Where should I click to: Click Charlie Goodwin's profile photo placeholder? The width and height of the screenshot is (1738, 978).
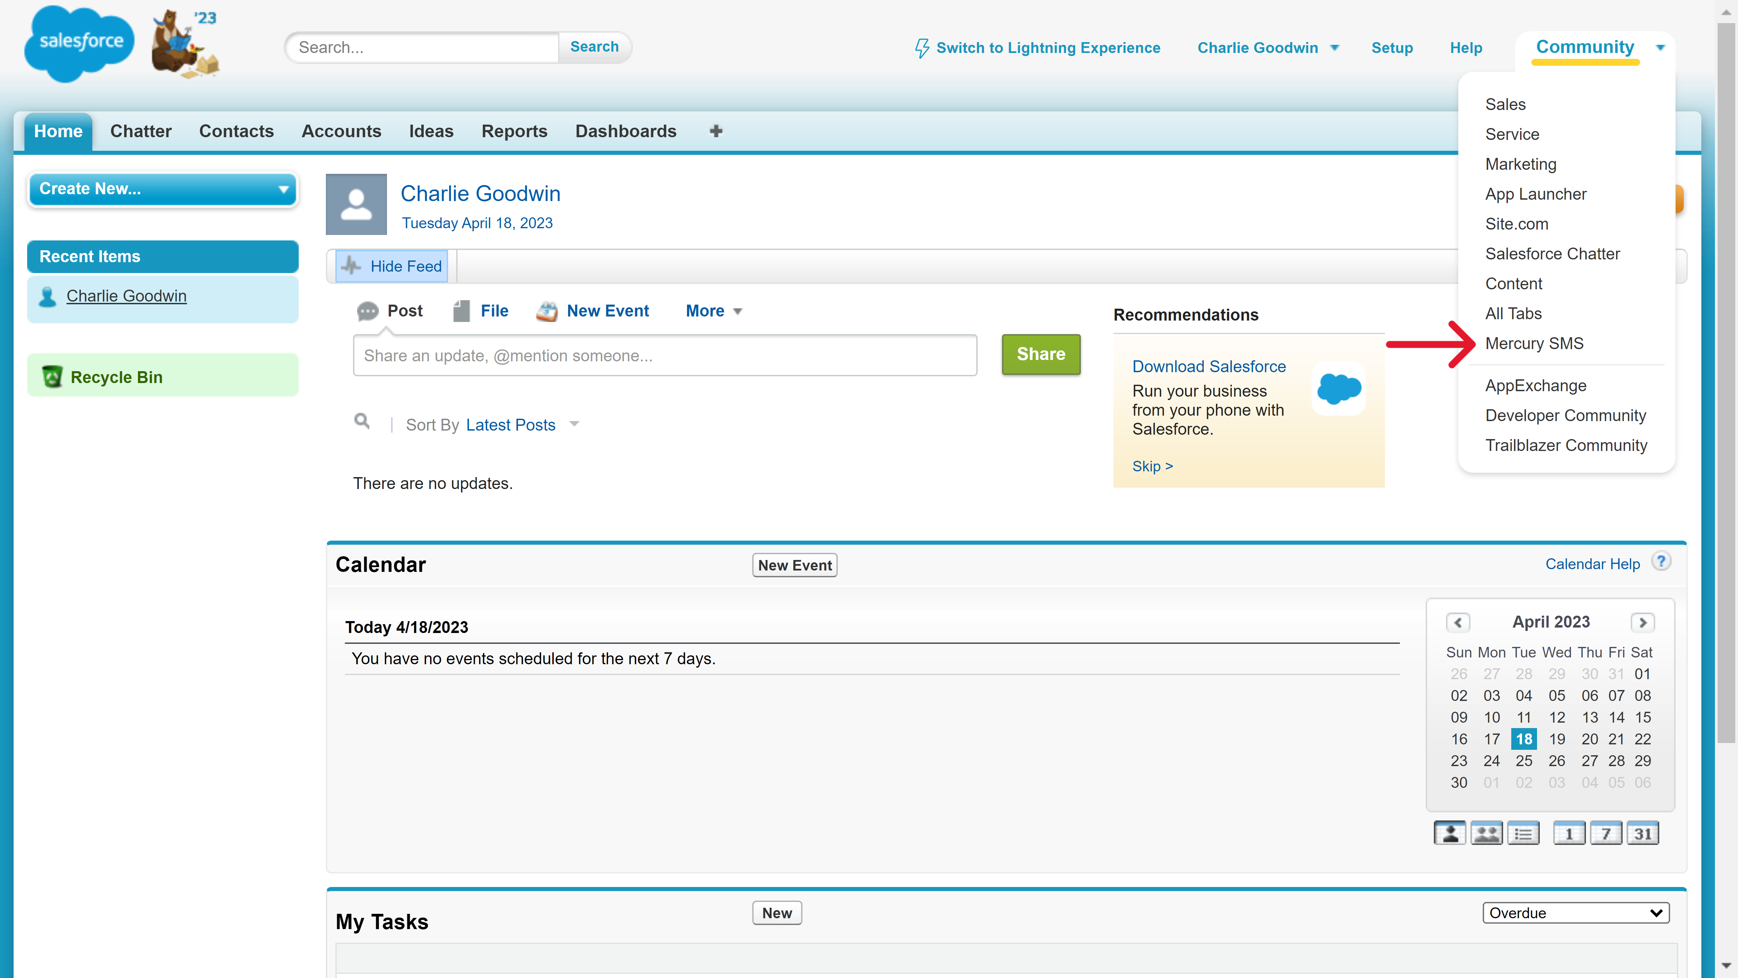[356, 204]
